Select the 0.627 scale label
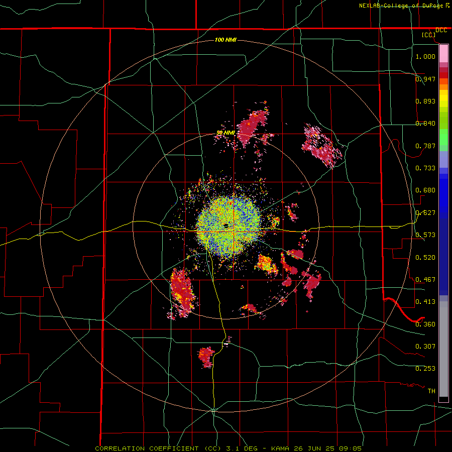The height and width of the screenshot is (452, 452). [425, 213]
